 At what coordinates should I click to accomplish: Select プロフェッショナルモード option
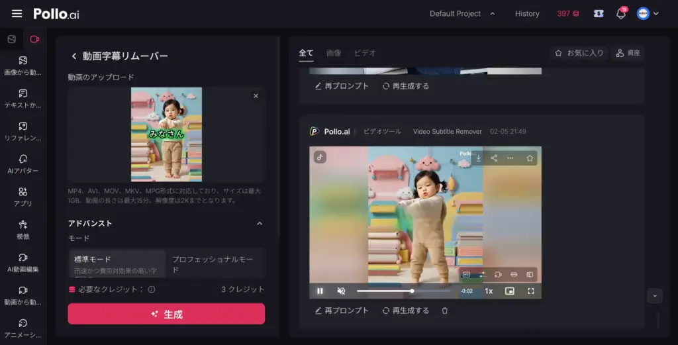pyautogui.click(x=215, y=264)
